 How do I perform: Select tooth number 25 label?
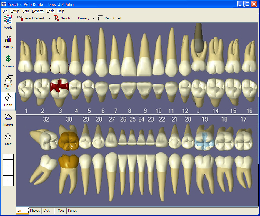click(132, 119)
